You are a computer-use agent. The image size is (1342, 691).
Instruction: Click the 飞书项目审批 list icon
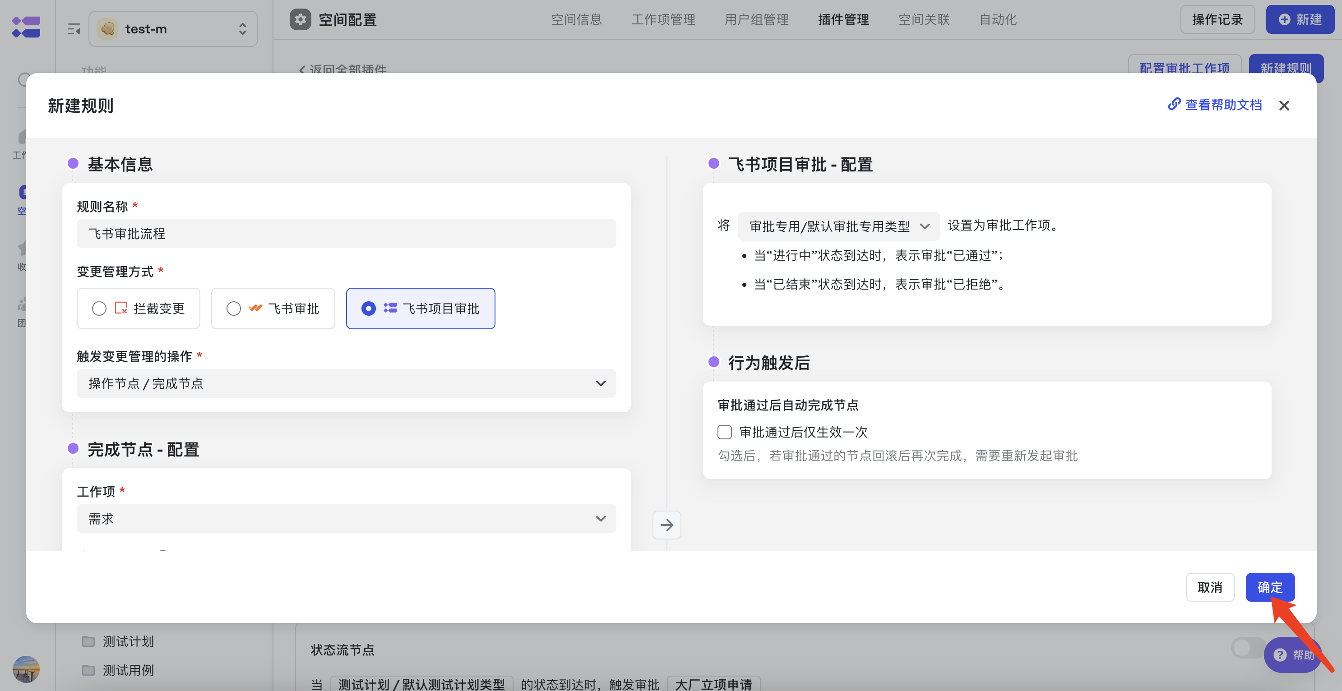click(x=390, y=308)
